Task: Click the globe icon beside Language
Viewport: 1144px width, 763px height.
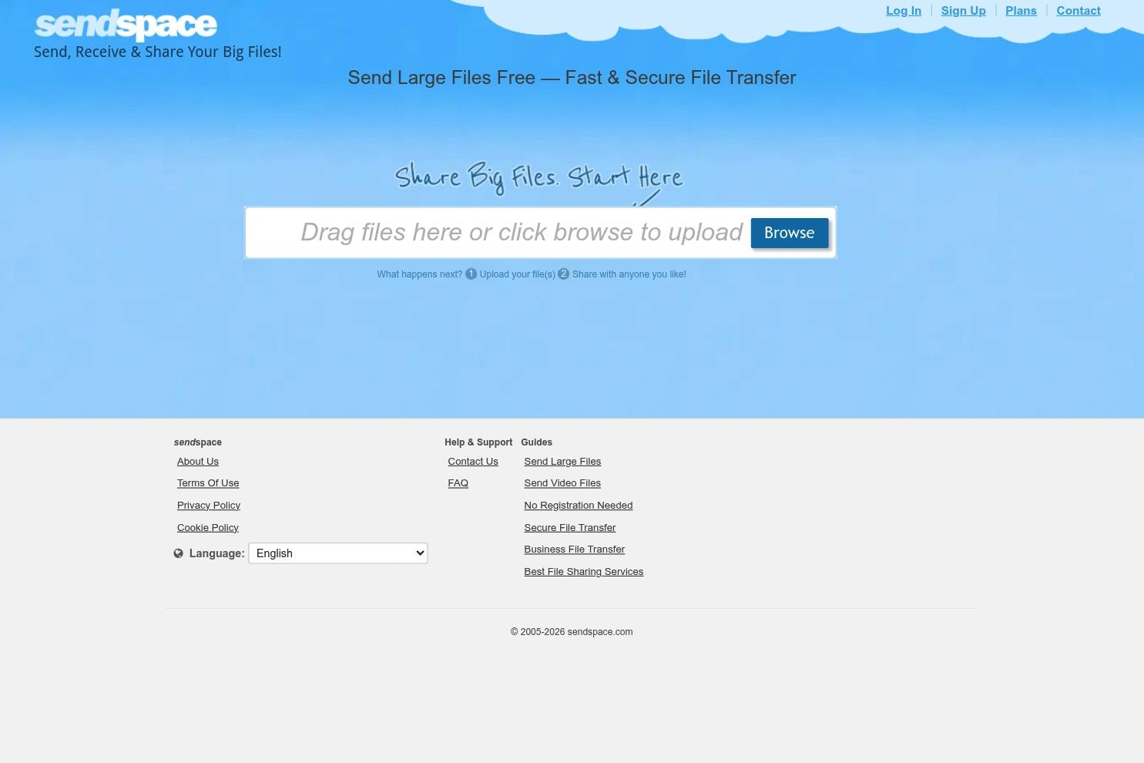Action: pyautogui.click(x=179, y=553)
